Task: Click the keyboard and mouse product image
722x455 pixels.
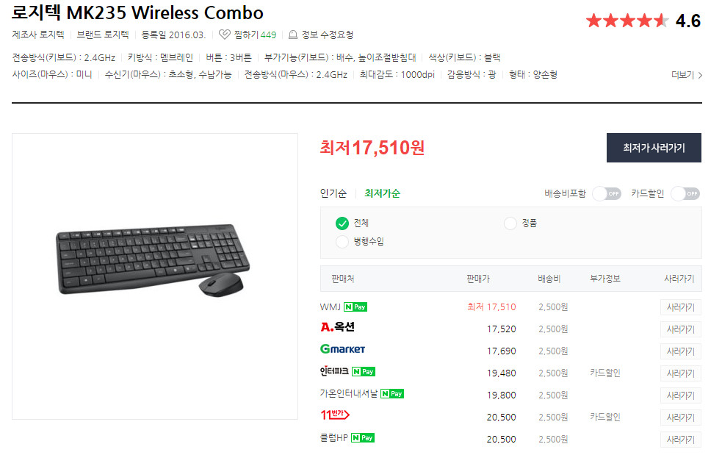Action: [154, 259]
